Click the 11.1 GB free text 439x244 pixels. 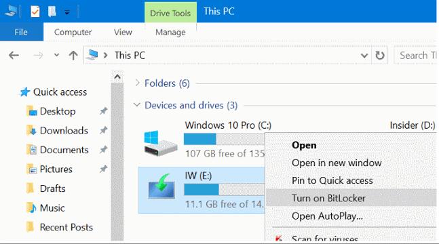coord(224,204)
